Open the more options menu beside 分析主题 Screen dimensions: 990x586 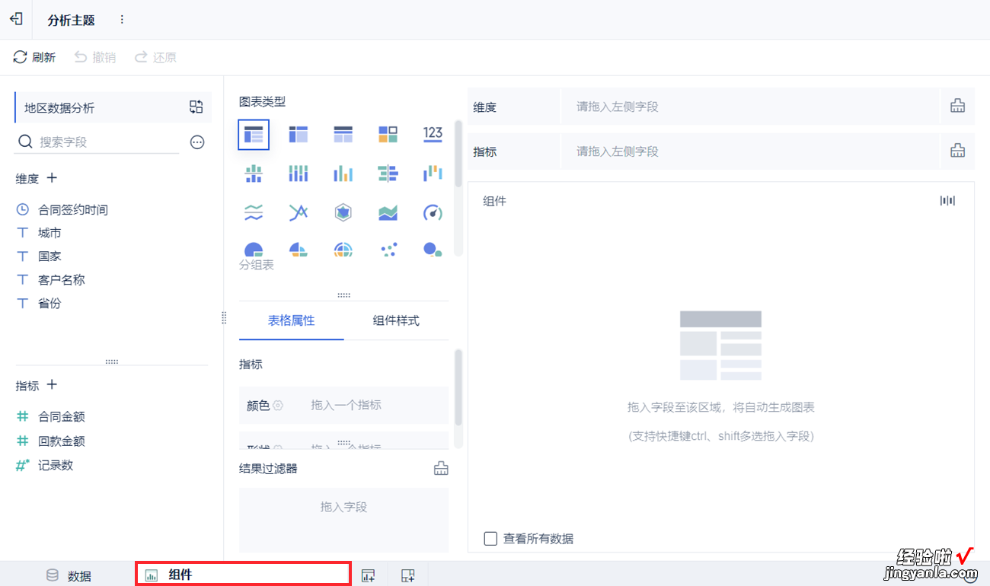pyautogui.click(x=122, y=20)
